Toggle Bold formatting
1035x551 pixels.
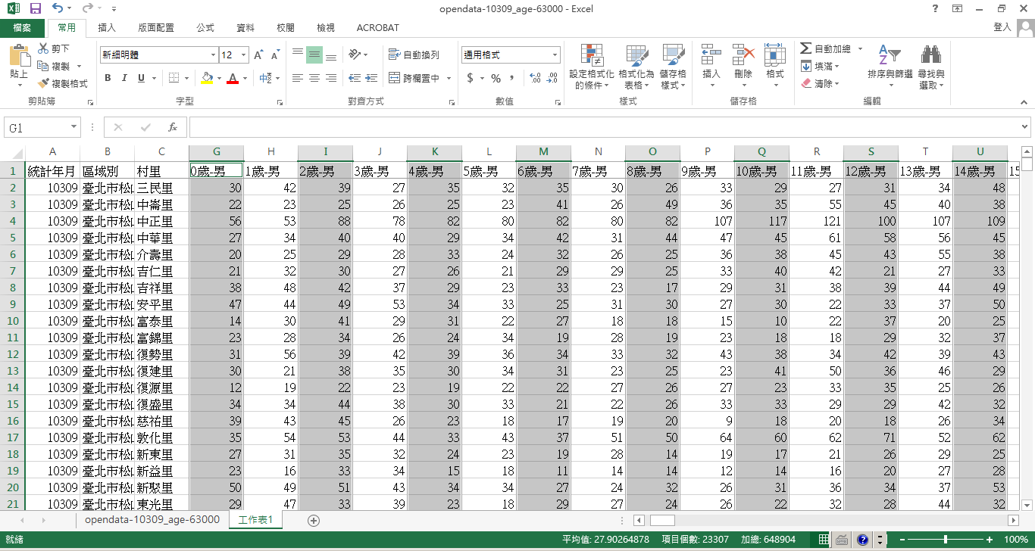point(108,78)
